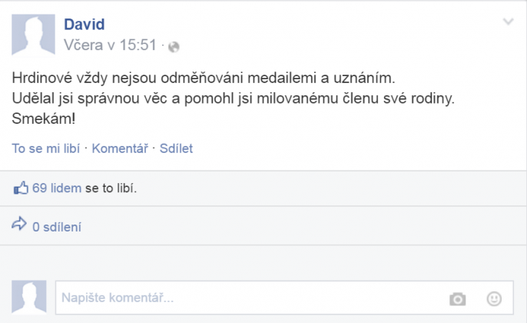
Task: Like the post via "To se mi líbí"
Action: tap(46, 148)
